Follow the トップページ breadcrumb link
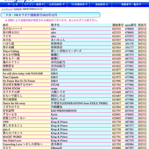The image size is (149, 149). pyautogui.click(x=7, y=9)
